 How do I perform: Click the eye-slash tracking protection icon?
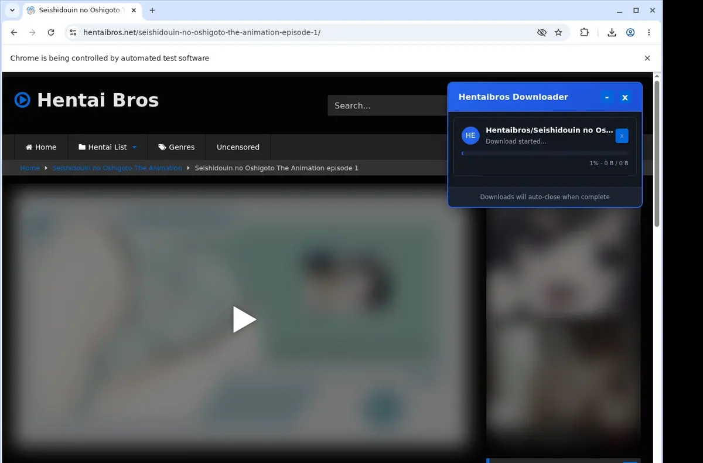(x=542, y=33)
